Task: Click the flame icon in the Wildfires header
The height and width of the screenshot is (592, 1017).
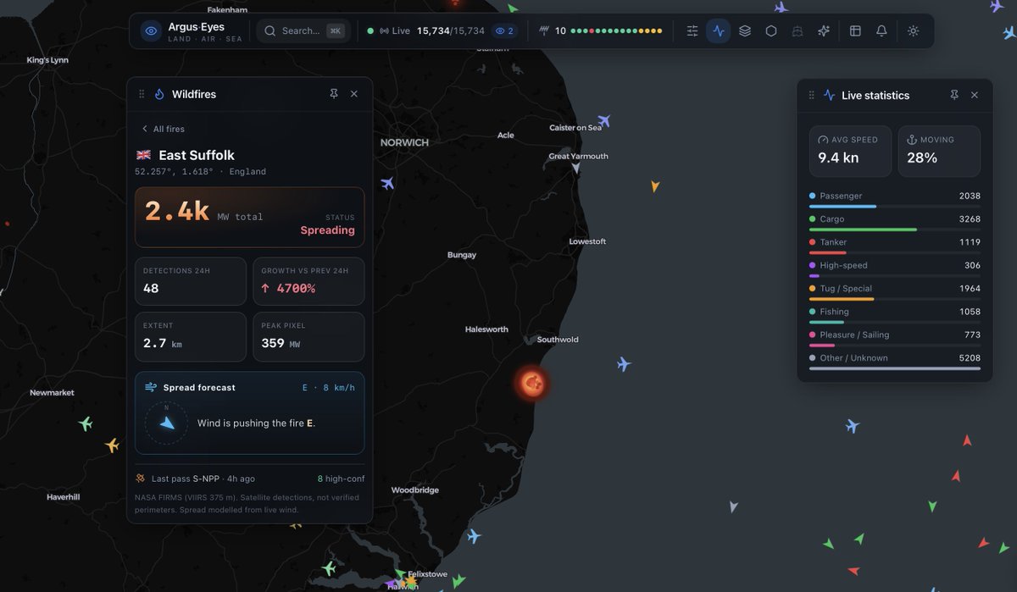Action: [159, 94]
